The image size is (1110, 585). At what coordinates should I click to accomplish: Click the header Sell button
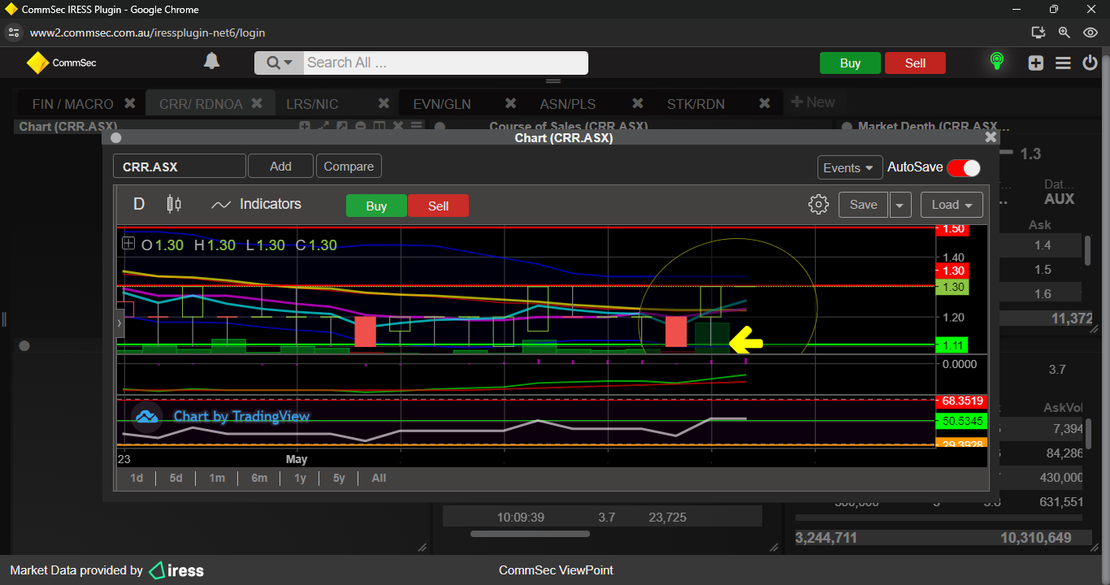pos(915,63)
